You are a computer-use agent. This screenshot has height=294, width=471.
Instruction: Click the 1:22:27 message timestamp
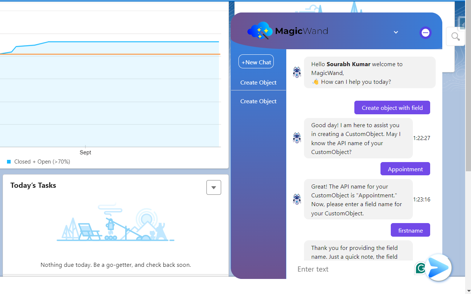point(422,138)
